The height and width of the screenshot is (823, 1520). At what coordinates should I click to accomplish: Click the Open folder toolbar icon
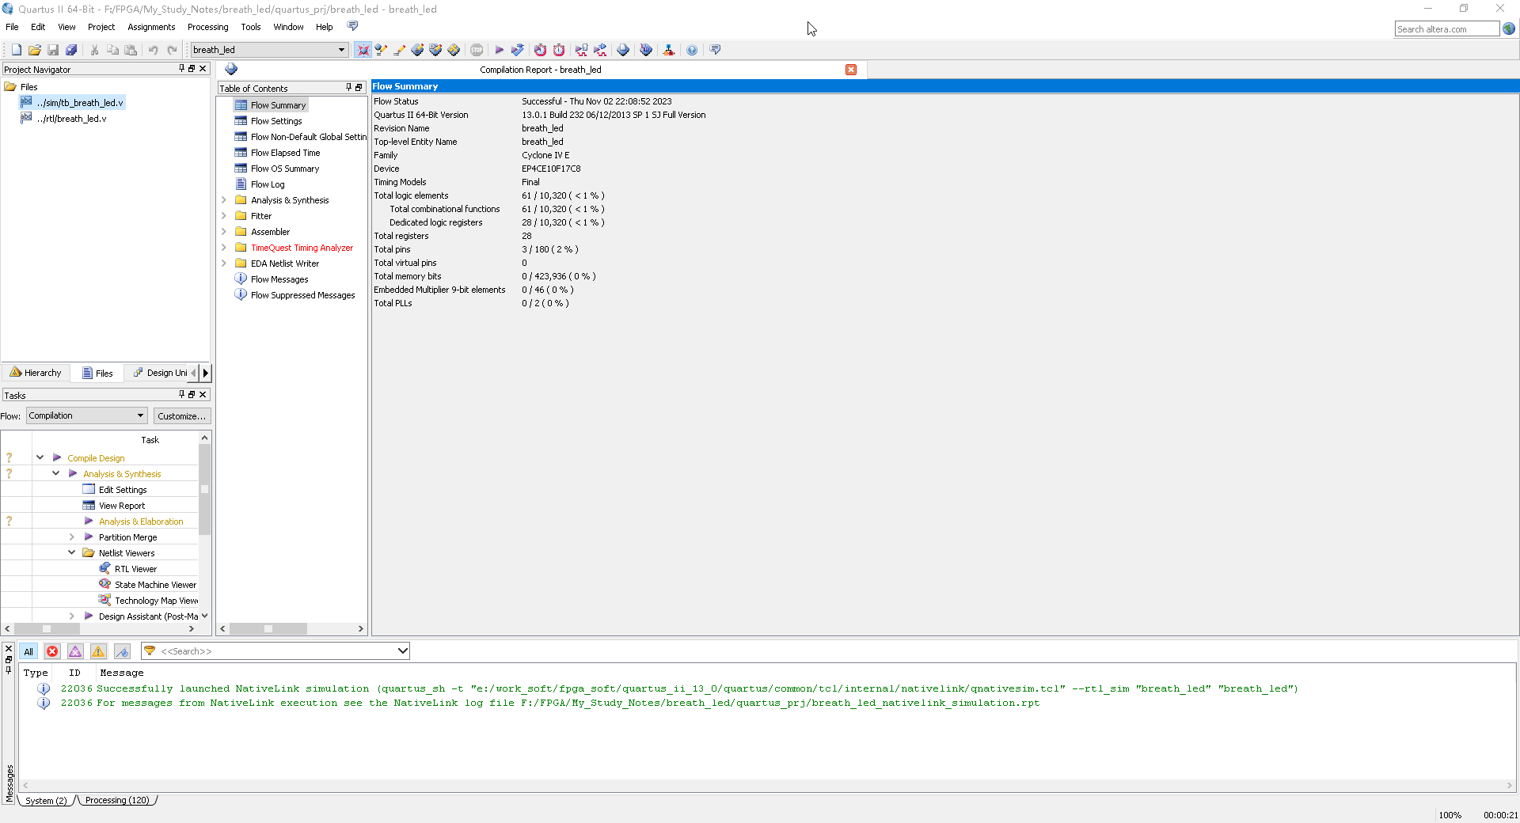[34, 50]
